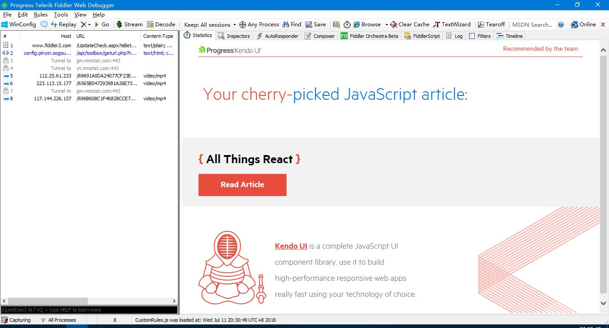Open the Remove sessions X dropdown
The image size is (609, 328).
pyautogui.click(x=86, y=25)
